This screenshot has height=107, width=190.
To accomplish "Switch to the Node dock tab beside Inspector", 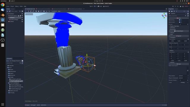I will coord(176,9).
